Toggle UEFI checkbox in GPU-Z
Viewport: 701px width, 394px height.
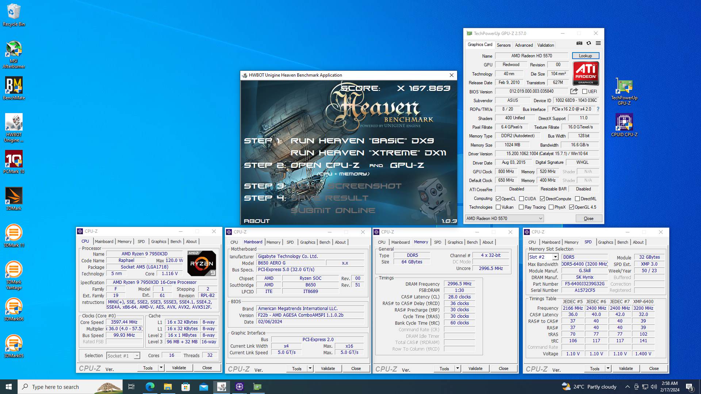click(x=585, y=92)
